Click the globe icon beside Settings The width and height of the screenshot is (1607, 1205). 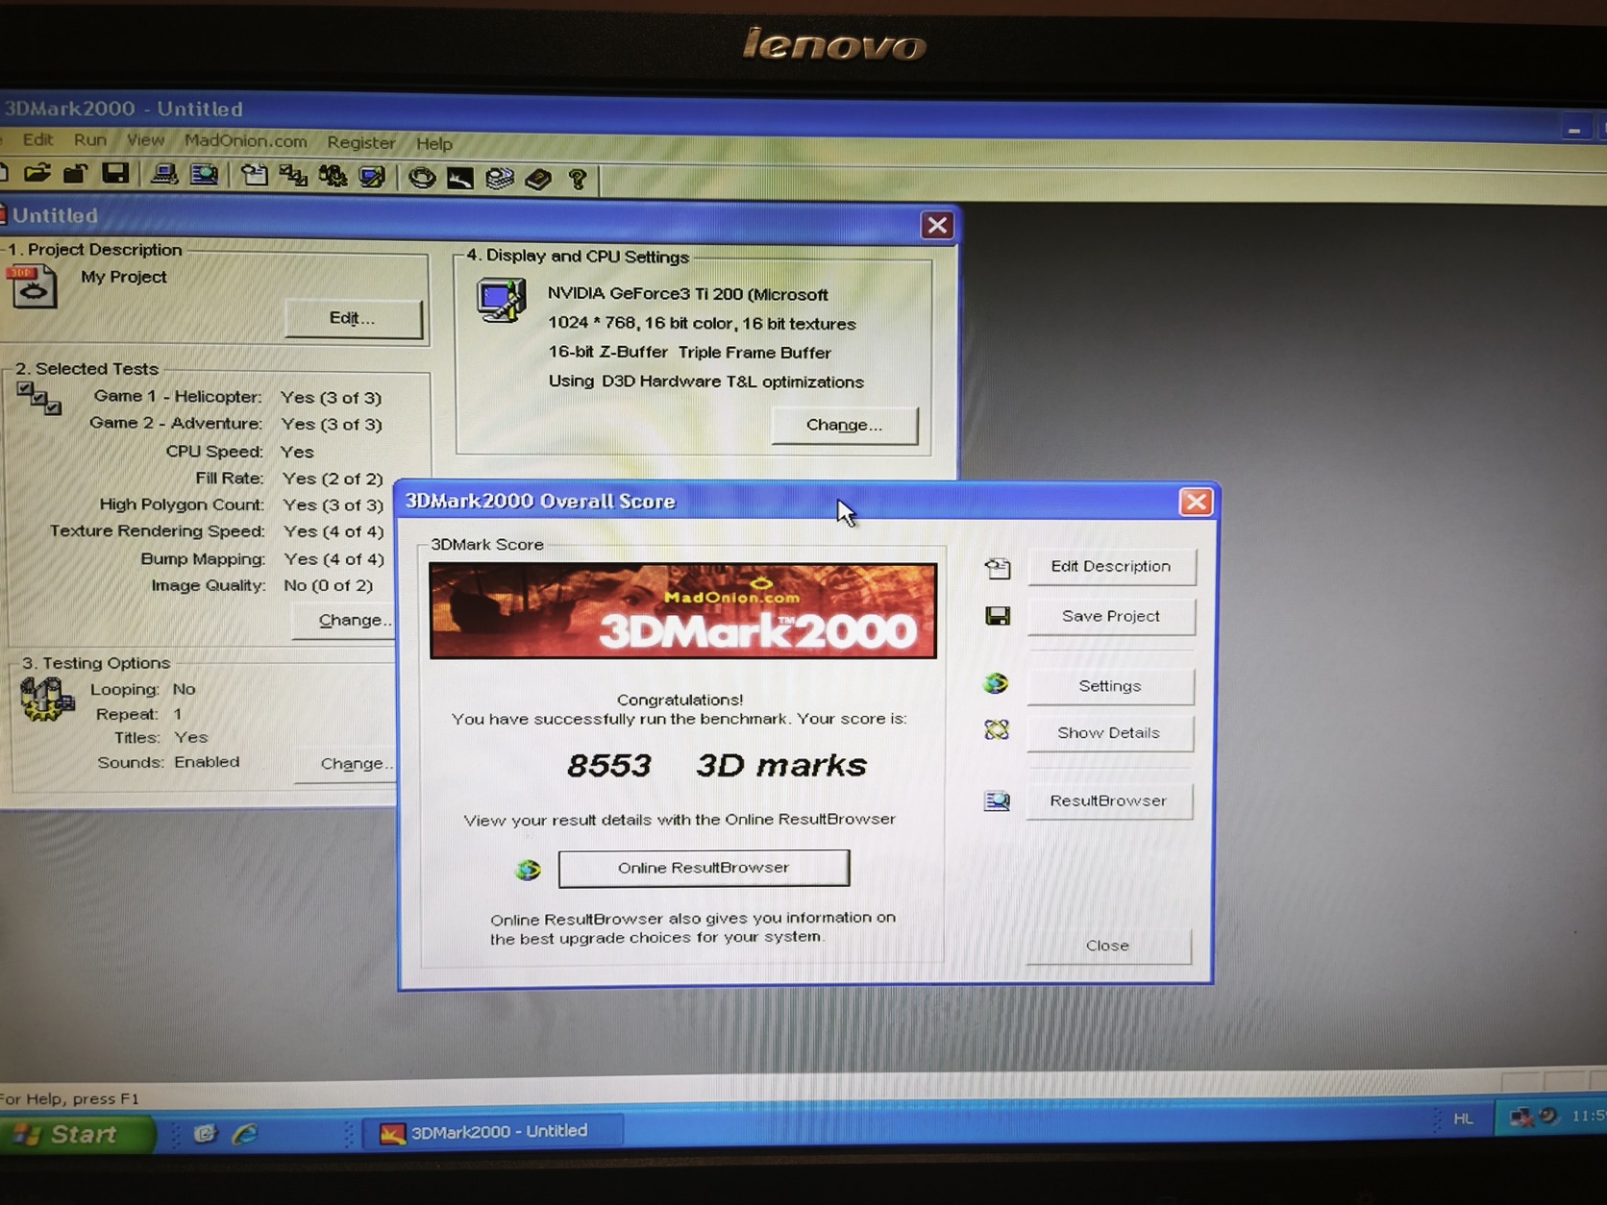point(996,683)
